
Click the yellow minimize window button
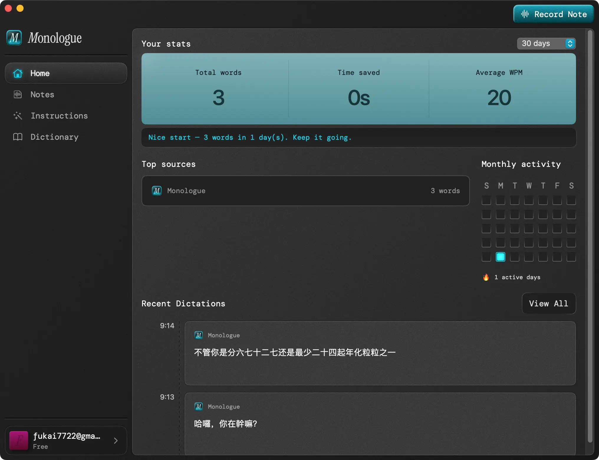pyautogui.click(x=20, y=8)
